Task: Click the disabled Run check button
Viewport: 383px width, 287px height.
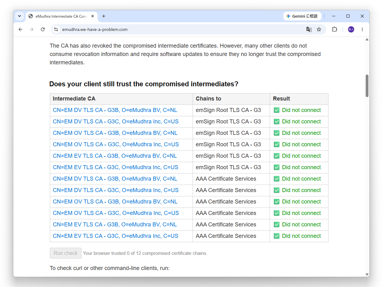Action: pos(66,253)
